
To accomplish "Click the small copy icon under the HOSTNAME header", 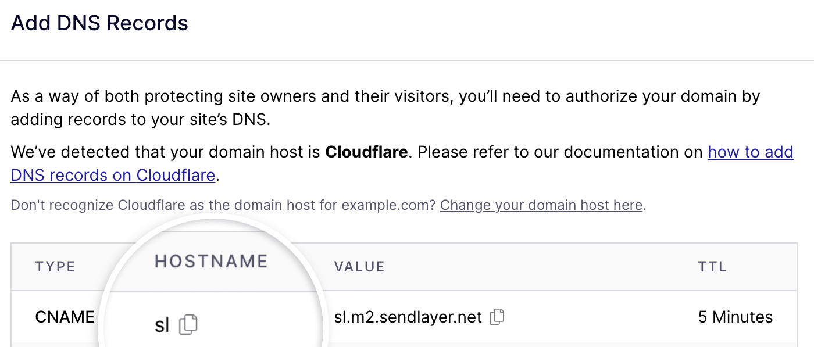I will pos(189,324).
